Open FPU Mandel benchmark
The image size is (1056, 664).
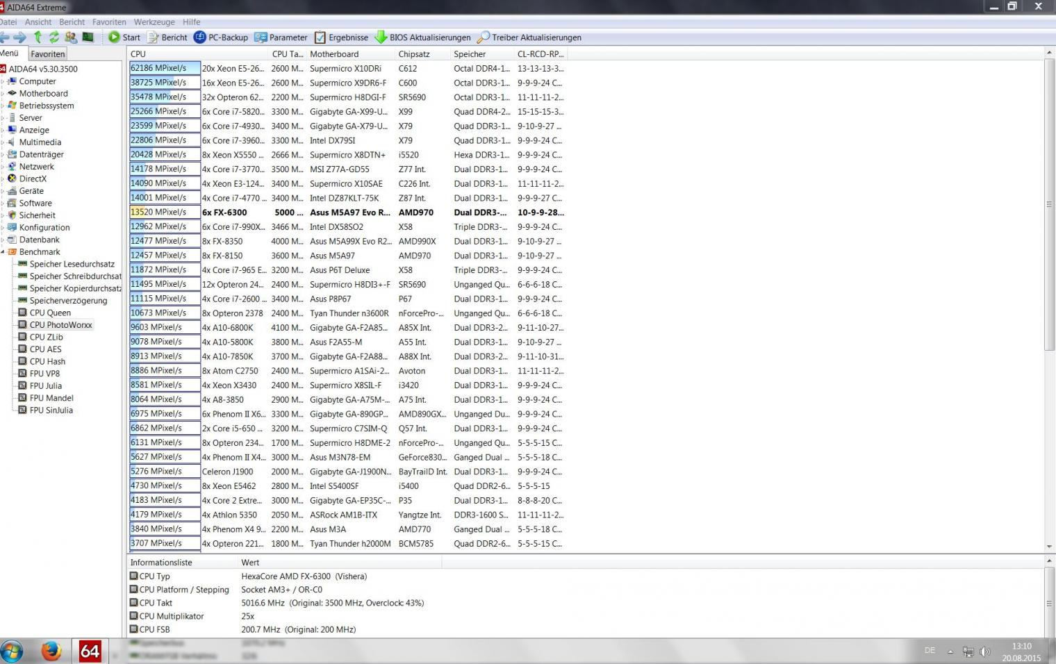[x=51, y=398]
